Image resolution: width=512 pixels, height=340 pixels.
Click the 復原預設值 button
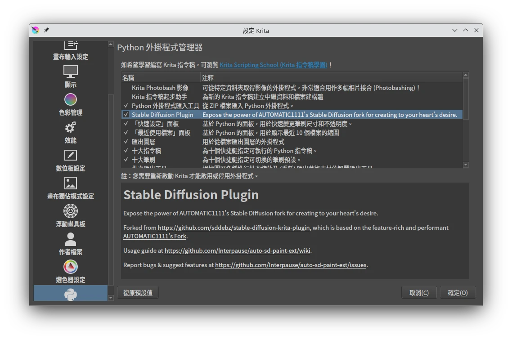pyautogui.click(x=138, y=293)
